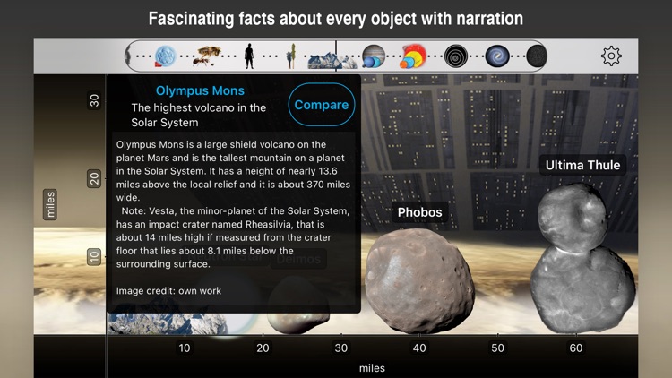The width and height of the screenshot is (672, 378).
Task: Click the Olympus Mons title
Action: click(200, 90)
